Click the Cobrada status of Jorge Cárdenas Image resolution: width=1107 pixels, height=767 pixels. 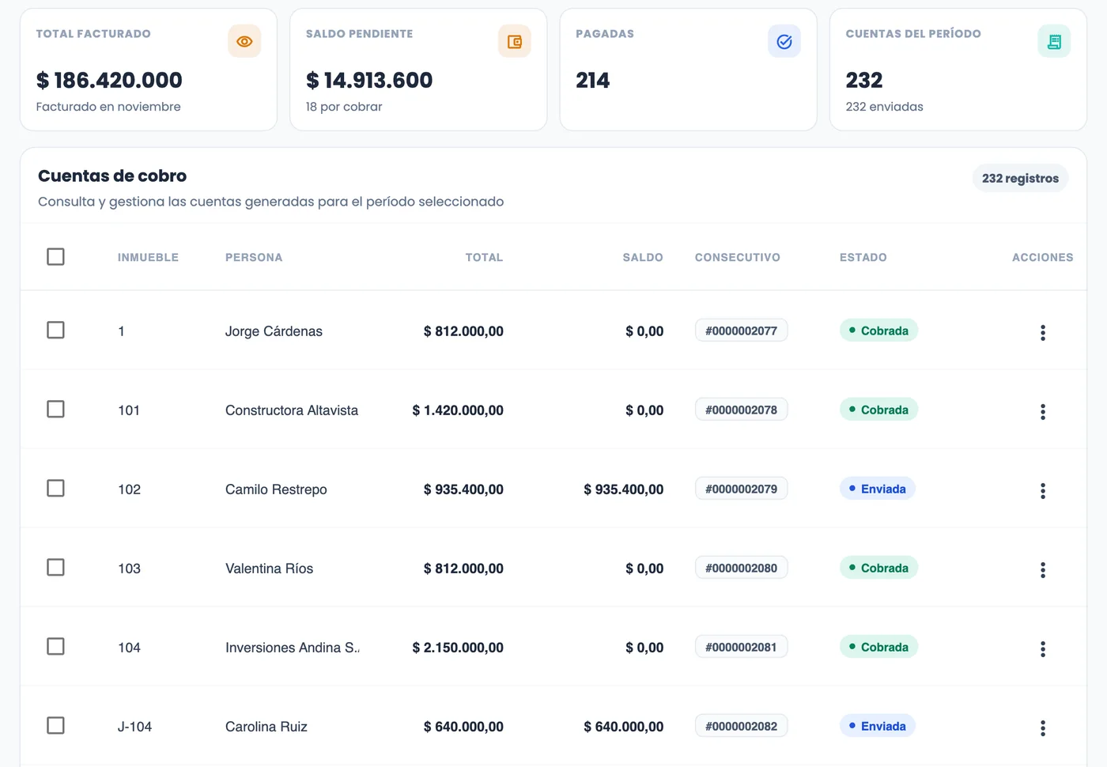point(878,331)
